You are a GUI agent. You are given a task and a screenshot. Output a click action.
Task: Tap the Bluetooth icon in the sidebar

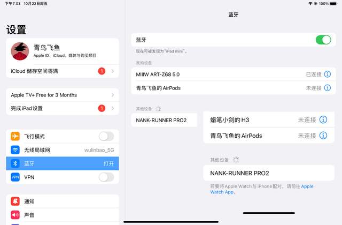15,163
